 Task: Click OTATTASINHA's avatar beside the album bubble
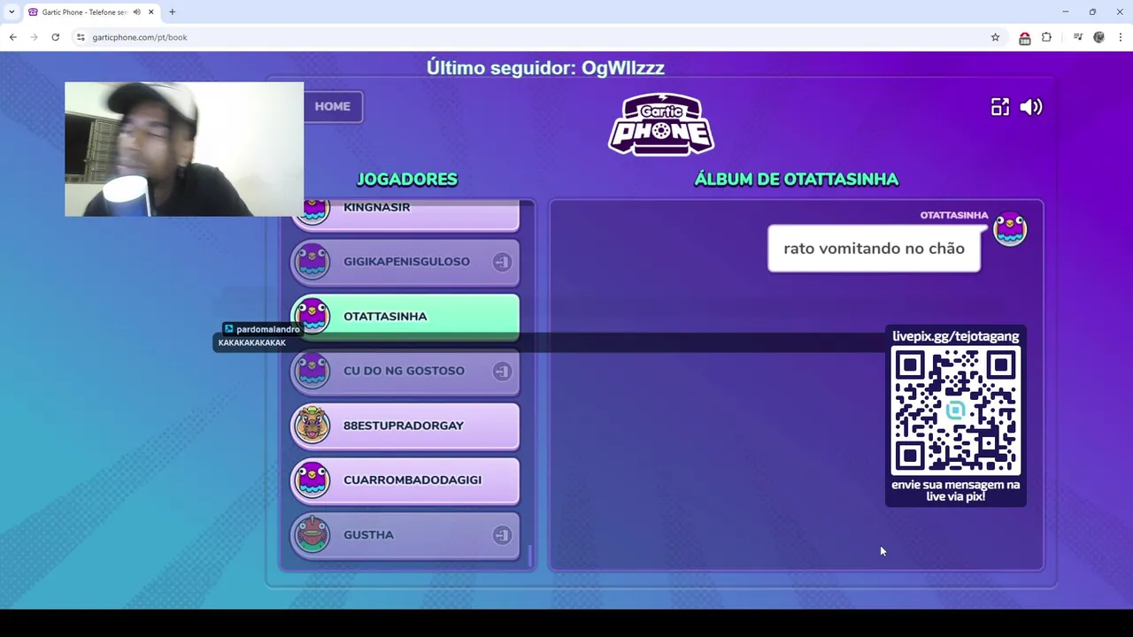[1010, 229]
